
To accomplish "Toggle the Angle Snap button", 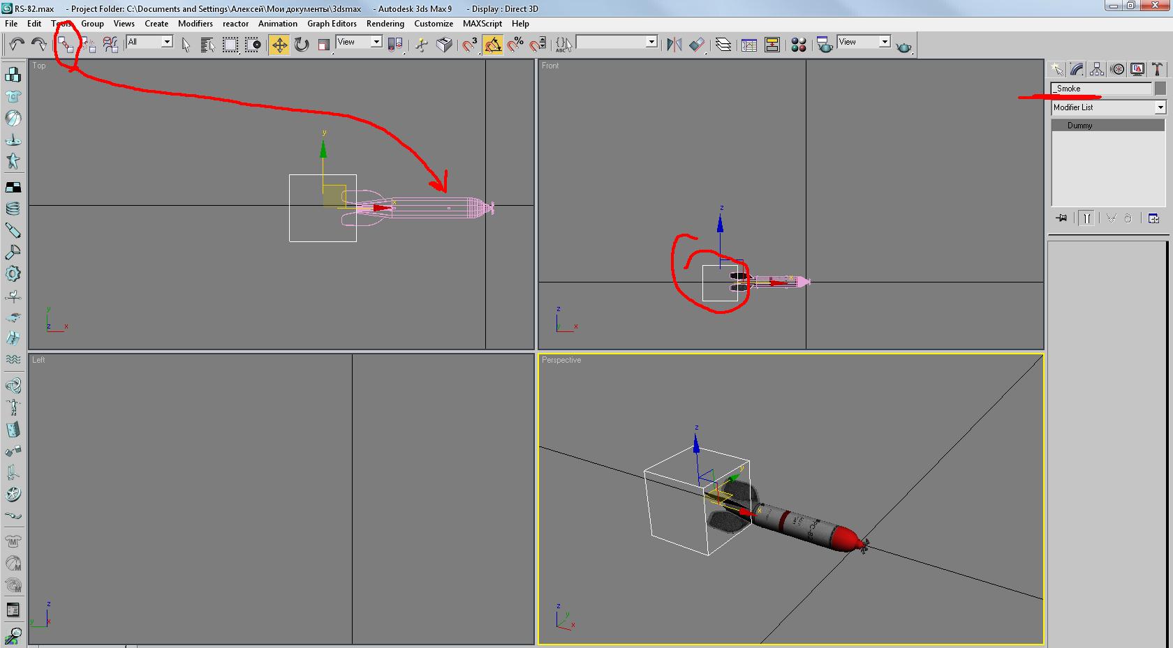I will [493, 45].
